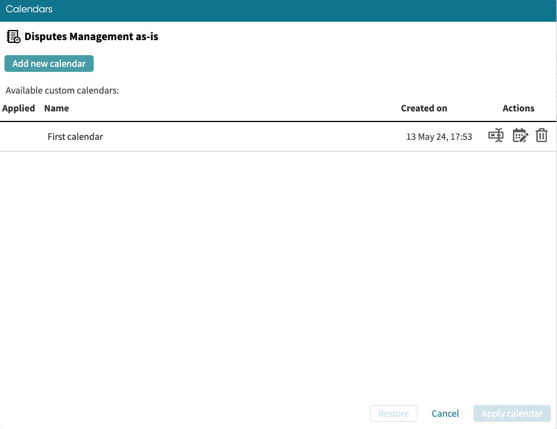Click the Actions column header
The height and width of the screenshot is (429, 557).
(519, 108)
